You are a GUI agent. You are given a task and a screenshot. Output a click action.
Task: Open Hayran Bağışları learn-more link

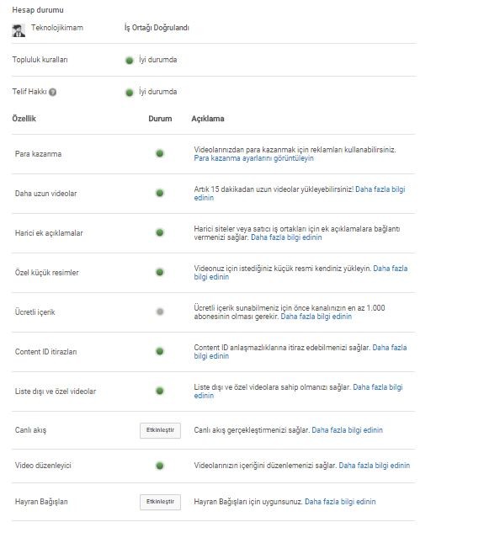point(340,502)
